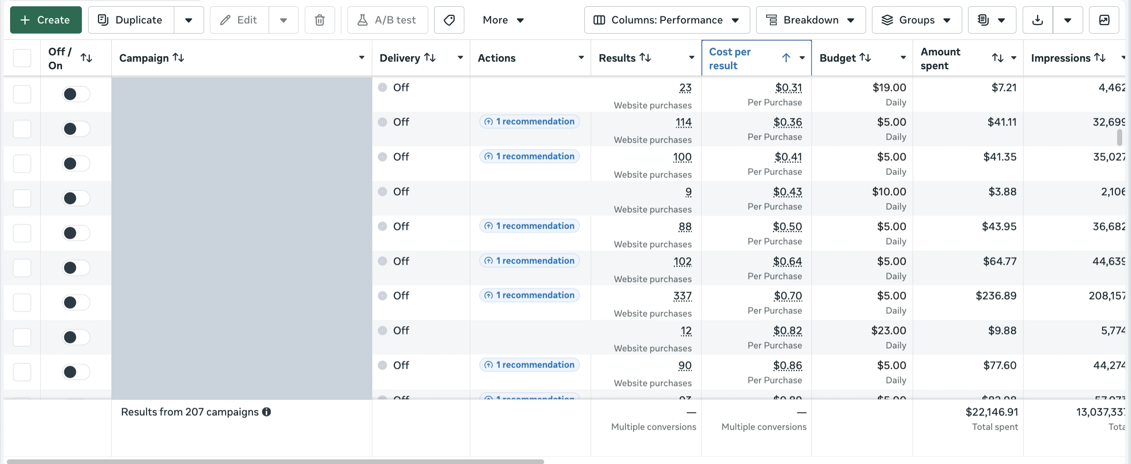
Task: Sort the Amount spent column
Action: click(997, 58)
